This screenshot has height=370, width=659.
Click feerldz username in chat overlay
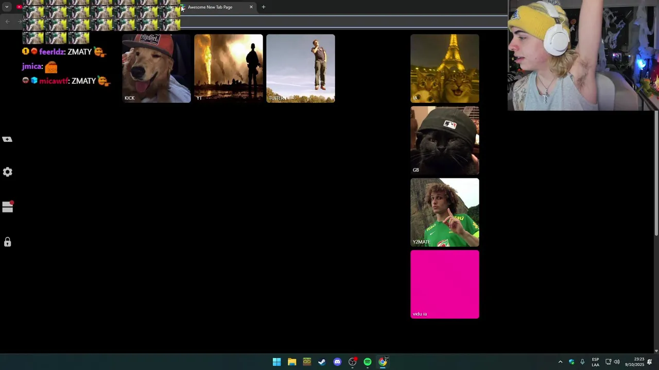coord(51,52)
